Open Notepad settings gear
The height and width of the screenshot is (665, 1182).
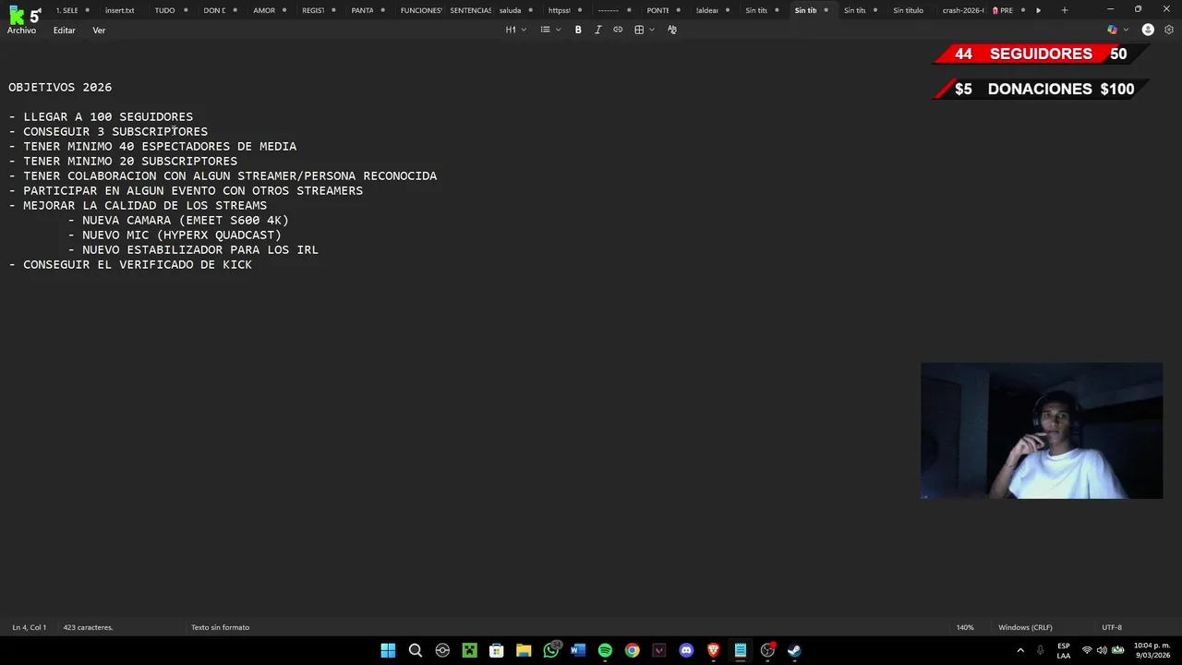[x=1169, y=30]
